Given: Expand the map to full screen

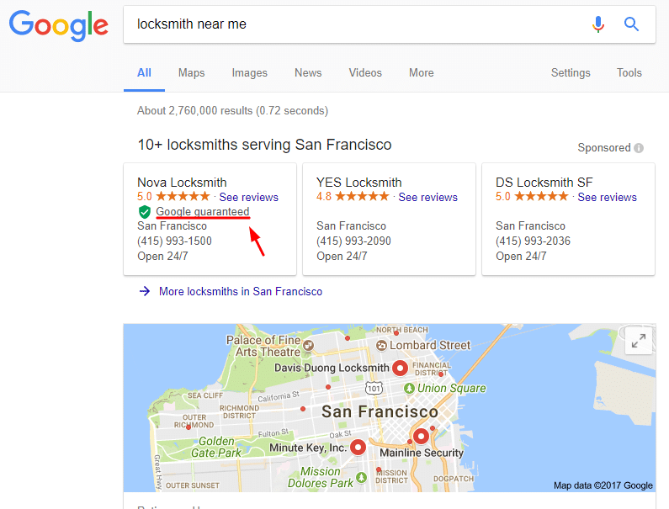Looking at the screenshot, I should (639, 341).
